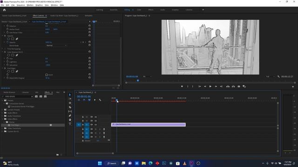298x167 pixels.
Task: Open Program monitor settings wrench
Action: click(x=278, y=77)
